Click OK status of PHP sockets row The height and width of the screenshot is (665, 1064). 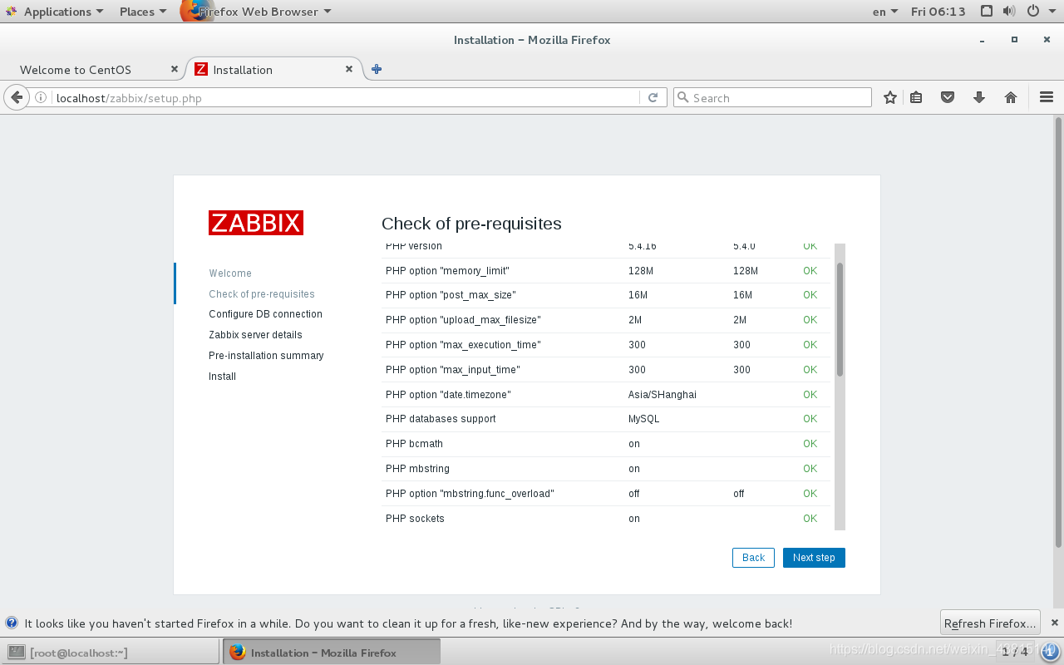tap(810, 518)
